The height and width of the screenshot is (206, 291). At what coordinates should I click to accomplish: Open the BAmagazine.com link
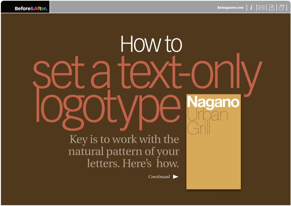[230, 7]
